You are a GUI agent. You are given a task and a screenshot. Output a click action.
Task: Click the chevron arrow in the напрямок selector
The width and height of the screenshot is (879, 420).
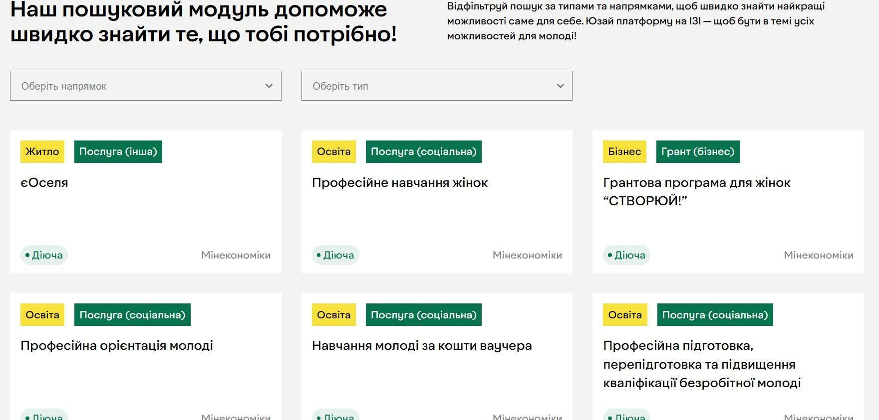(x=269, y=86)
